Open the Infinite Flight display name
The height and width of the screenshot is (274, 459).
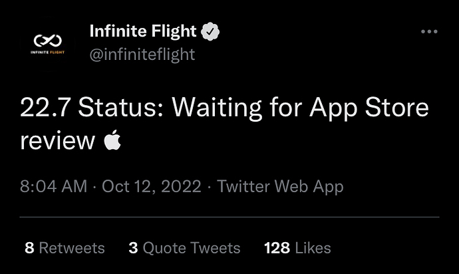pyautogui.click(x=143, y=31)
